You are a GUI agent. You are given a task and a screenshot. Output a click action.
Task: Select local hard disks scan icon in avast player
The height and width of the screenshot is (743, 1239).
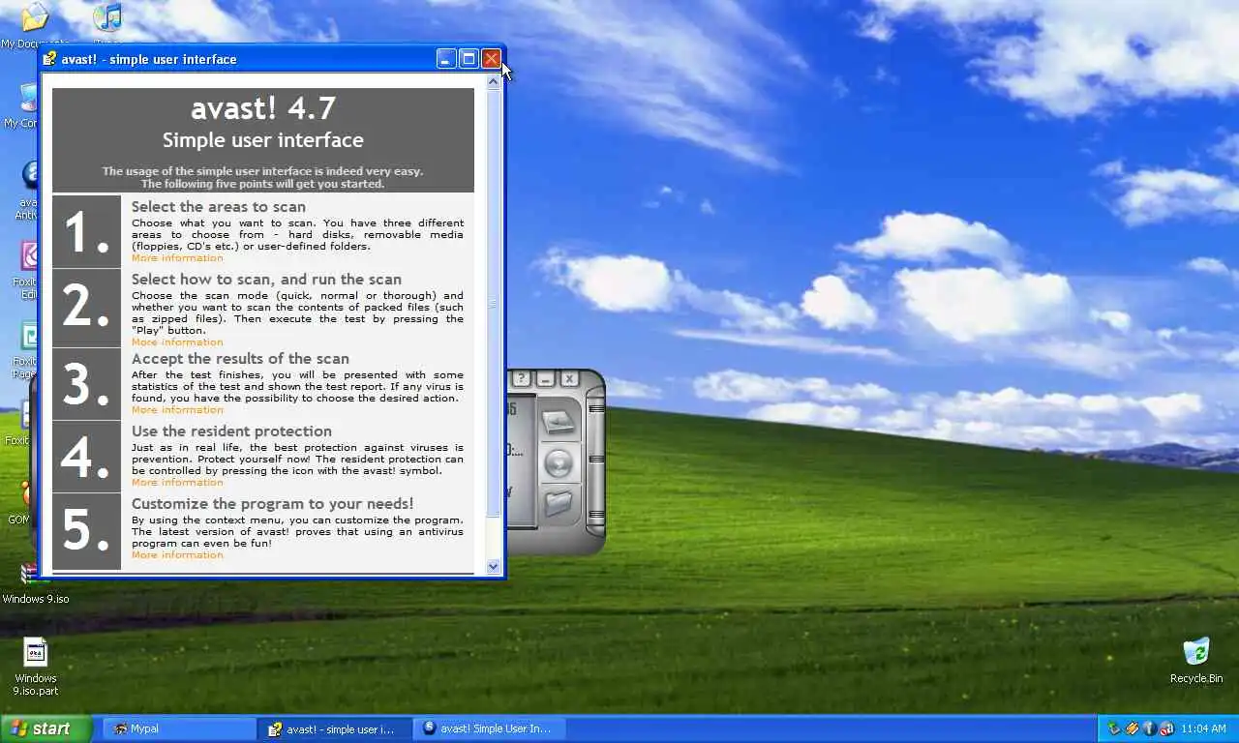pyautogui.click(x=559, y=422)
